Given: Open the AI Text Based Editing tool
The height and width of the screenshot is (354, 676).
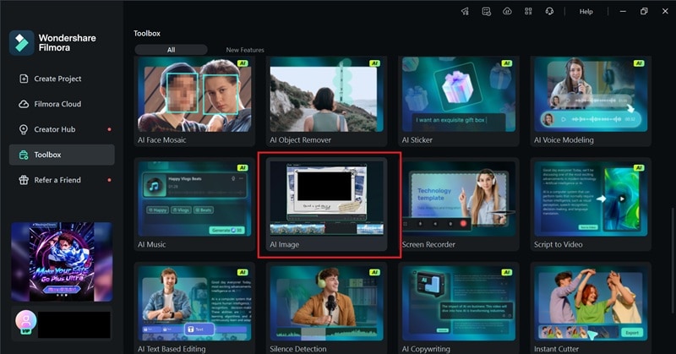Looking at the screenshot, I should click(x=194, y=308).
